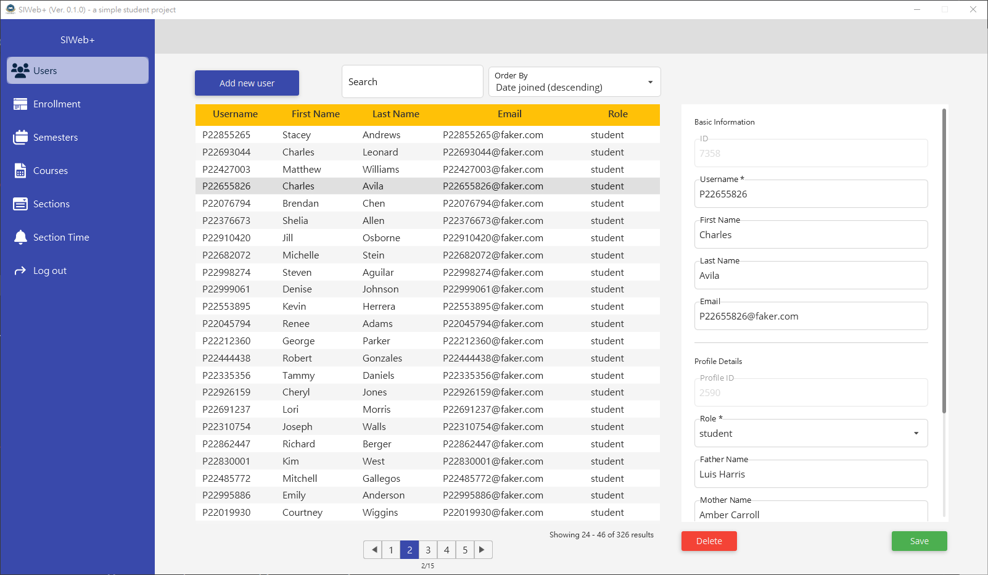
Task: Sort by Username column header
Action: (x=235, y=114)
